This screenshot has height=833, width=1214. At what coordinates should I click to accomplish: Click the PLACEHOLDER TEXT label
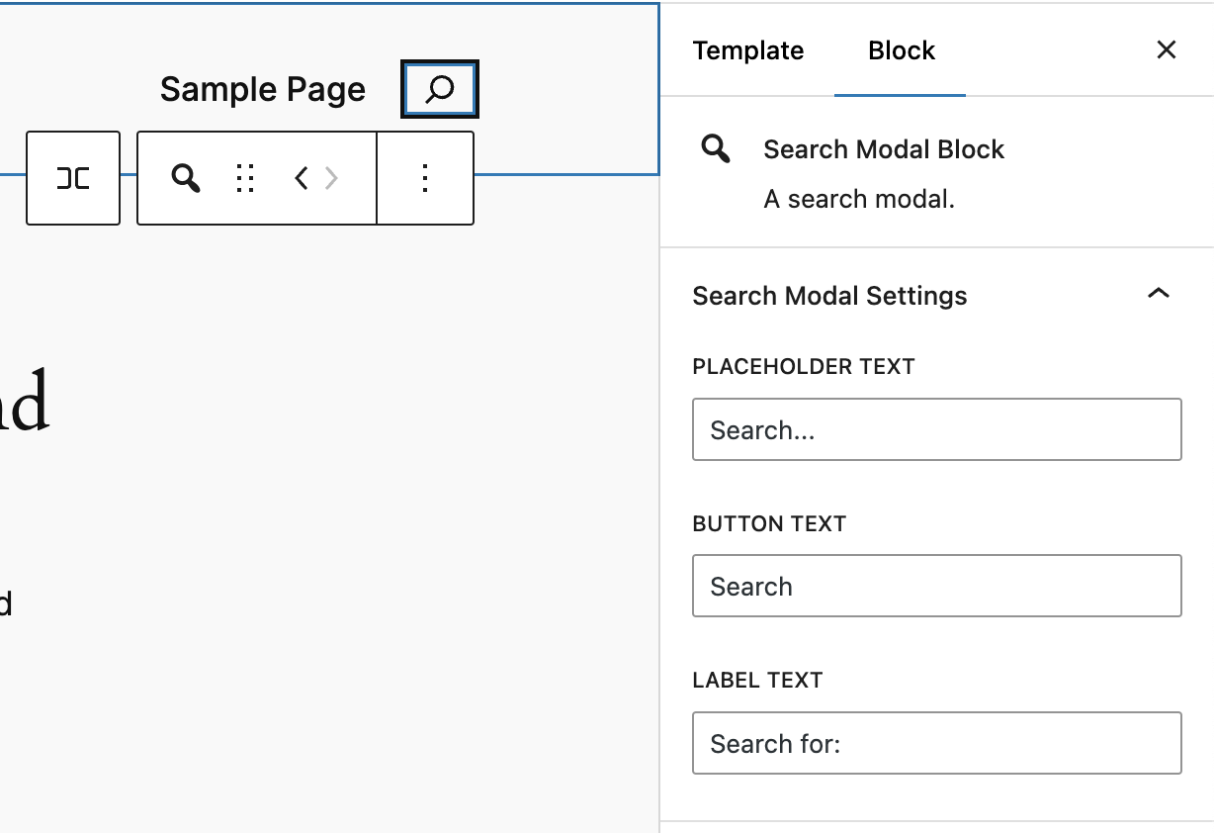(x=804, y=366)
